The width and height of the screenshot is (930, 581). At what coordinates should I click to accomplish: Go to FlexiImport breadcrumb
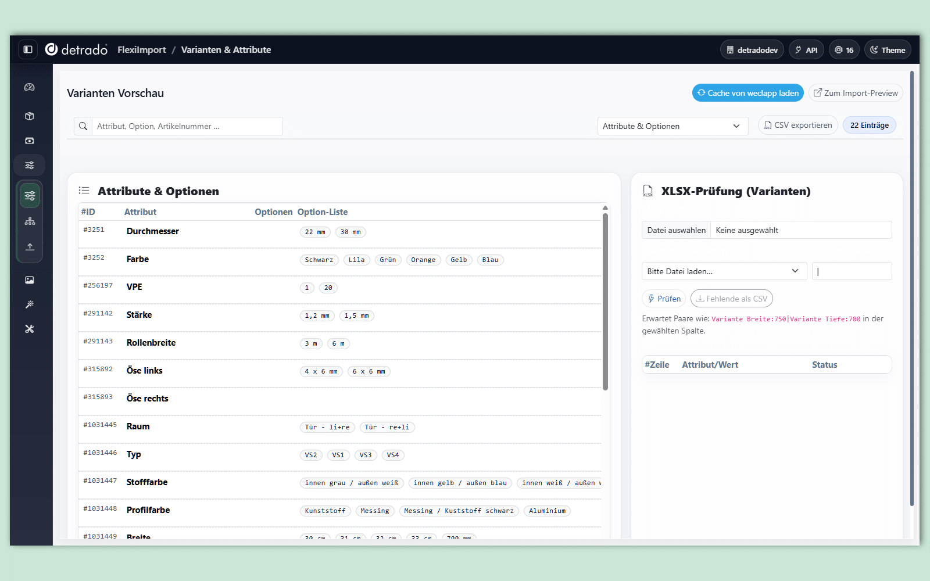tap(141, 50)
